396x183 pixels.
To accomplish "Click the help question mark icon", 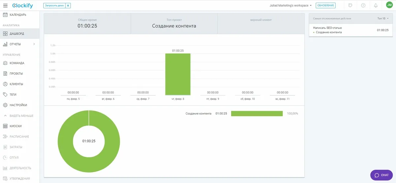I will (x=363, y=5).
